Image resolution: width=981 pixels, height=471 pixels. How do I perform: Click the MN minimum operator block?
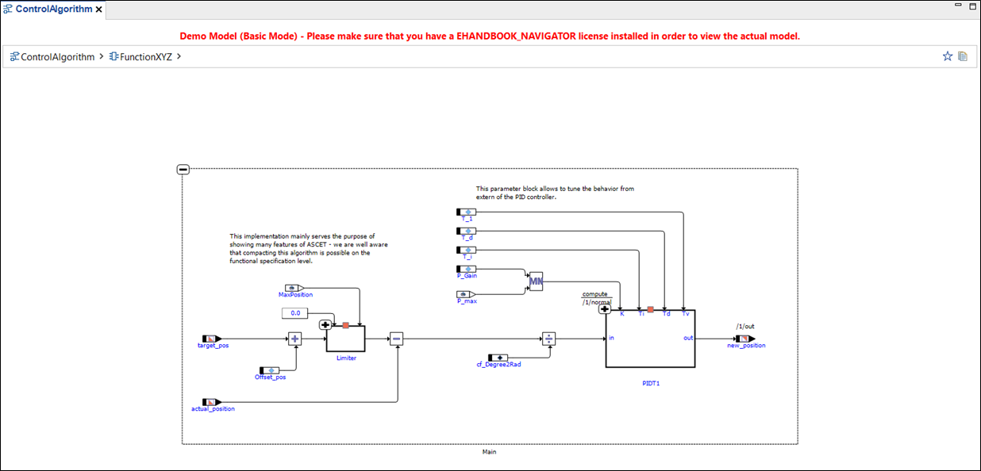[x=535, y=281]
